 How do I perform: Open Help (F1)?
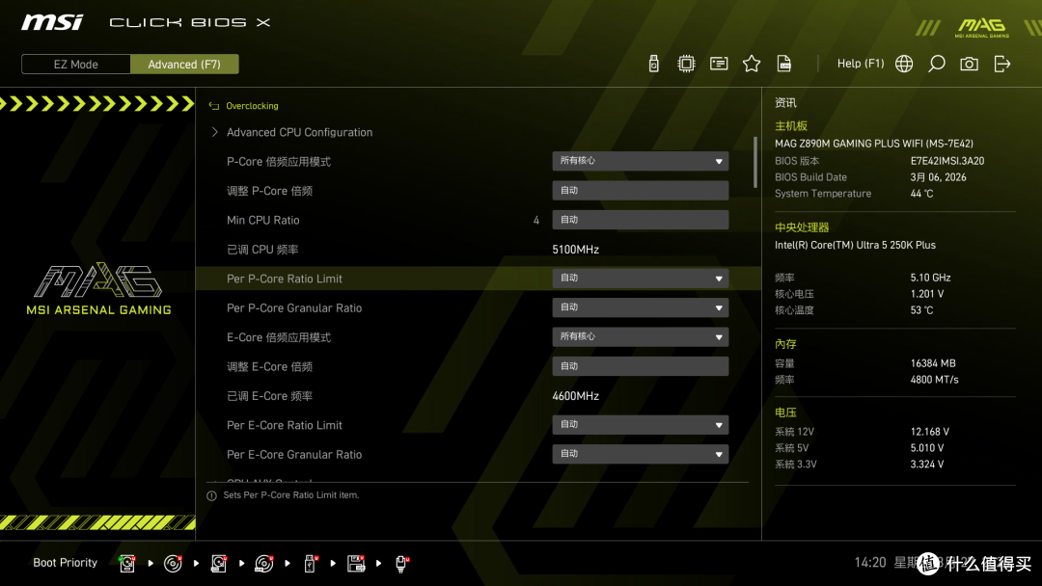coord(860,64)
